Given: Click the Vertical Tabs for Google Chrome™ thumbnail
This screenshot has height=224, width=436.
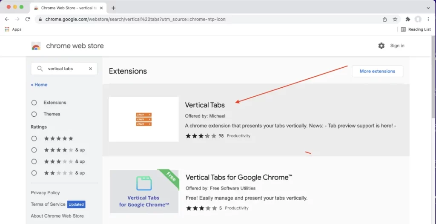Looking at the screenshot, I should coord(144,191).
